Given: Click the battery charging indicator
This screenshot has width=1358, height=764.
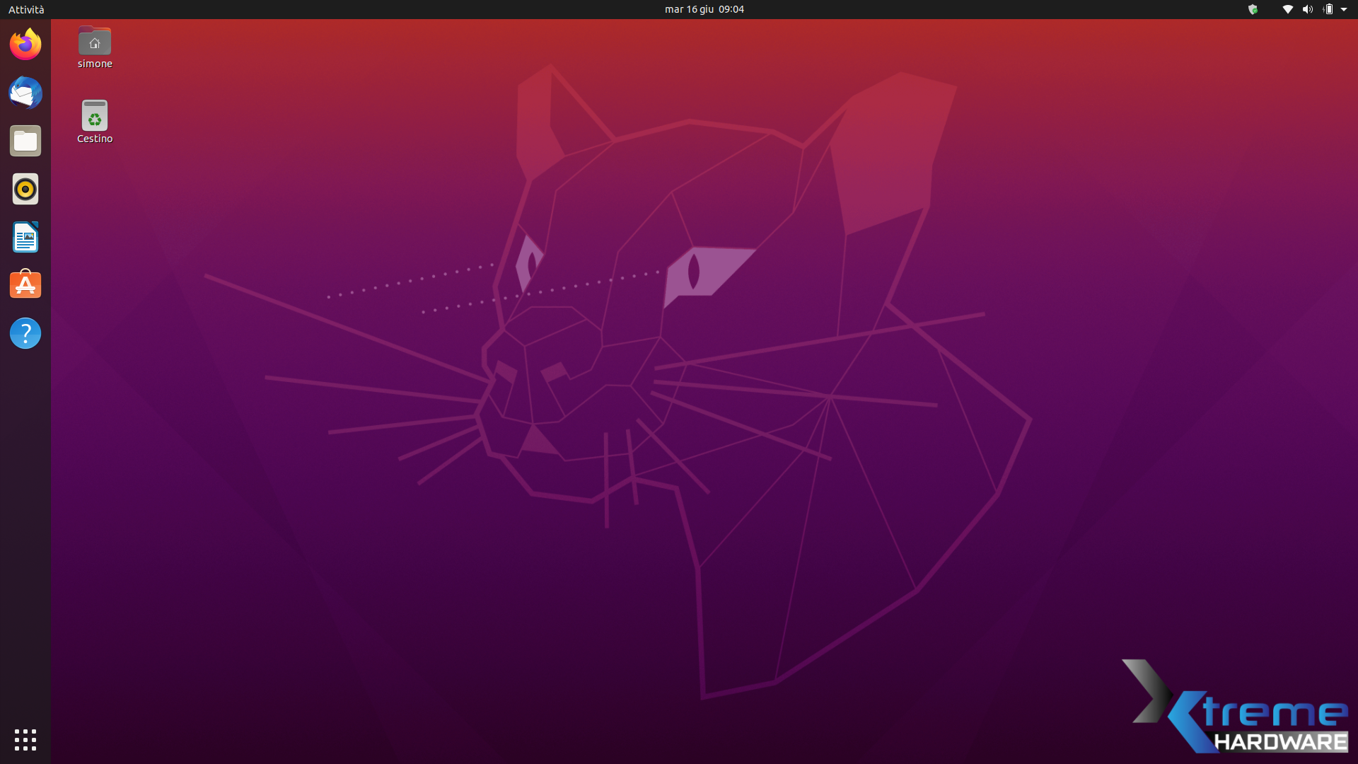Looking at the screenshot, I should [1328, 9].
